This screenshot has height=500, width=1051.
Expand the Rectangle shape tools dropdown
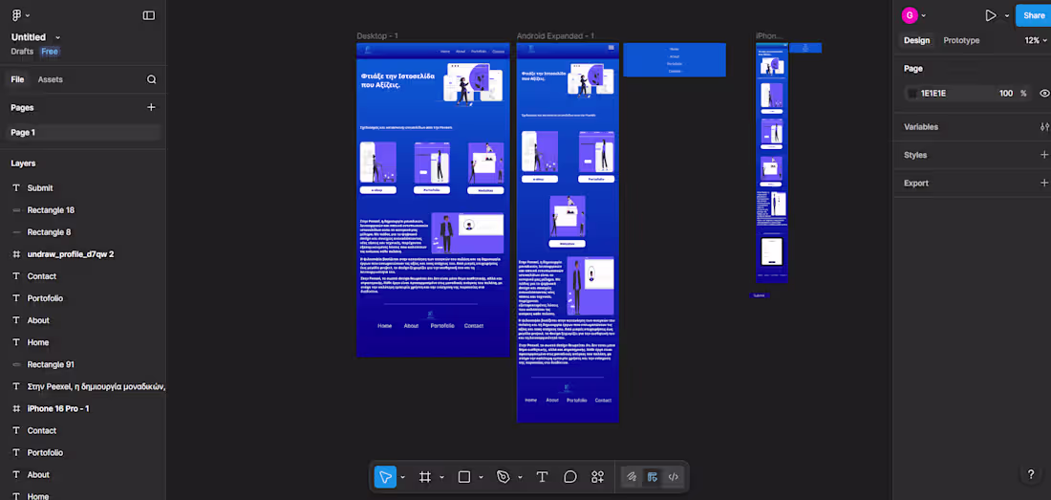(481, 477)
